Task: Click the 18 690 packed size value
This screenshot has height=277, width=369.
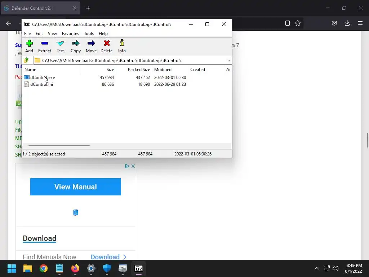Action: [144, 84]
